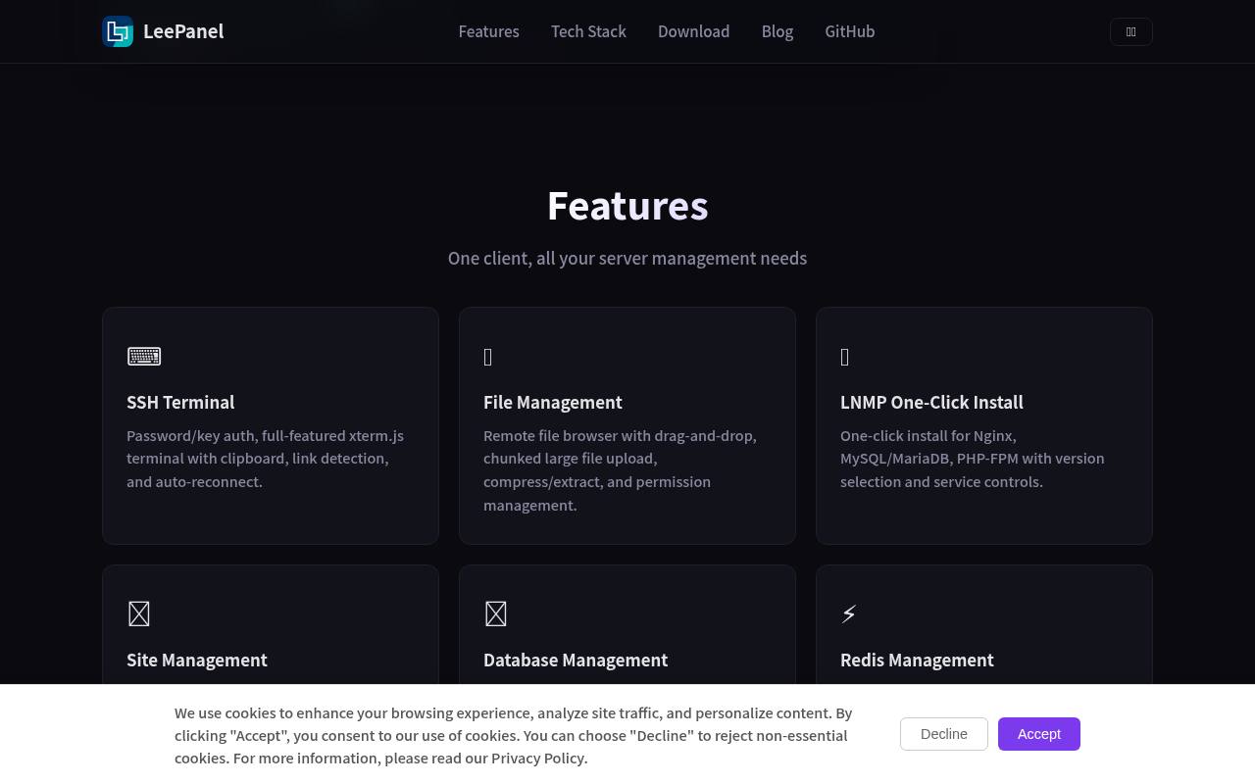Click the Database Management heading
This screenshot has width=1255, height=784.
[576, 661]
